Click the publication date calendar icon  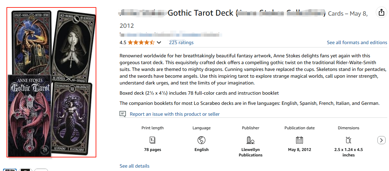[299, 140]
